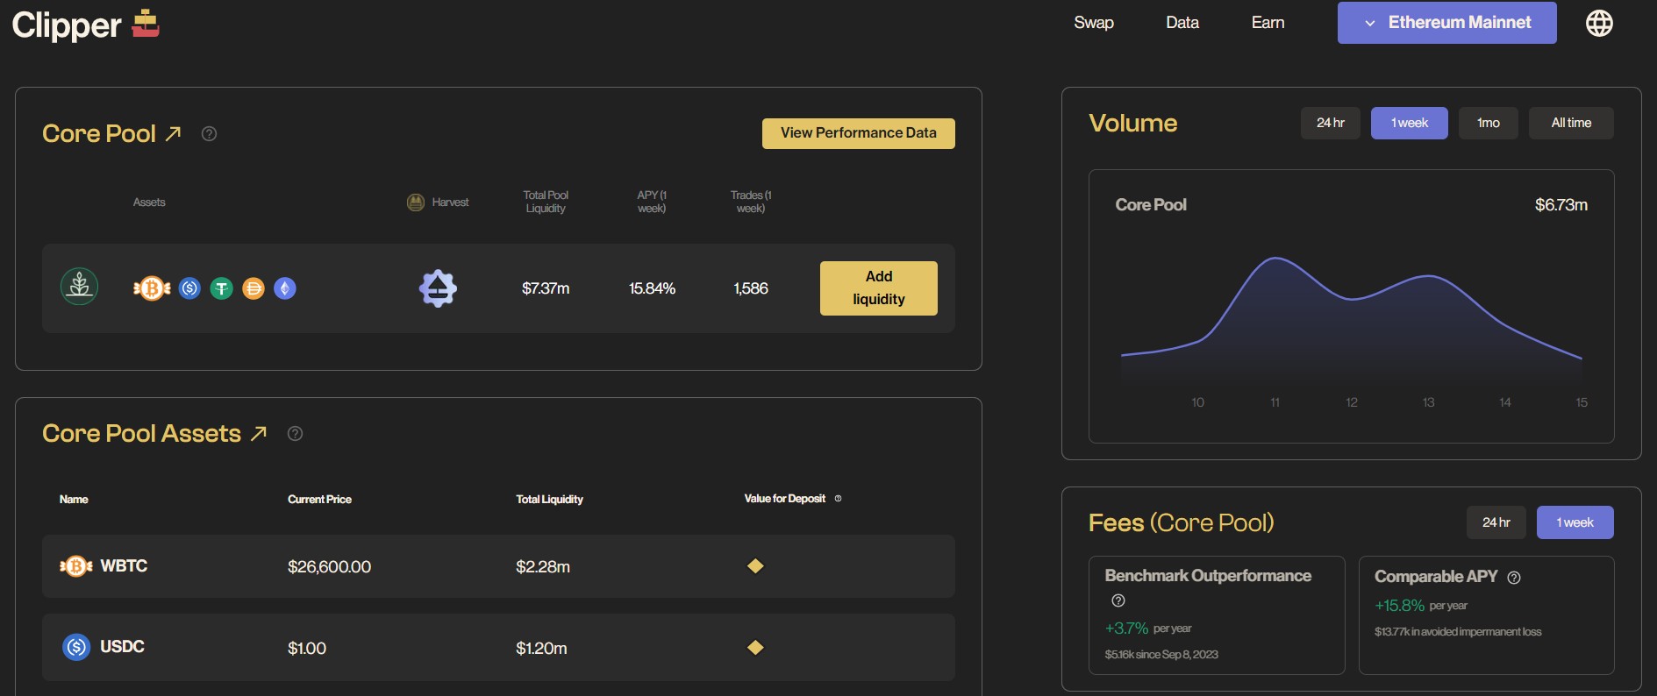Click WBTC token icon in Core Pool row

[x=152, y=288]
